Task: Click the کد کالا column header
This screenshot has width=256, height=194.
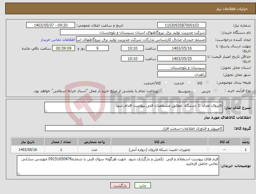Action: 225,142
